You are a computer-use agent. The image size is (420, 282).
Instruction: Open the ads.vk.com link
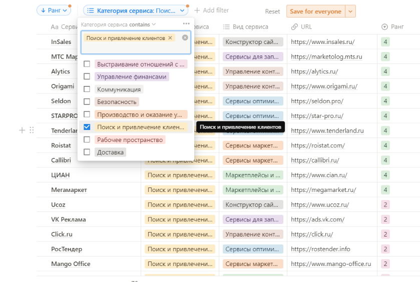(x=318, y=219)
